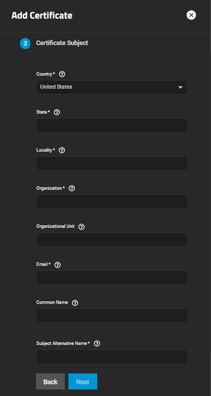The height and width of the screenshot is (396, 211).
Task: Click the Email input field
Action: pyautogui.click(x=112, y=277)
